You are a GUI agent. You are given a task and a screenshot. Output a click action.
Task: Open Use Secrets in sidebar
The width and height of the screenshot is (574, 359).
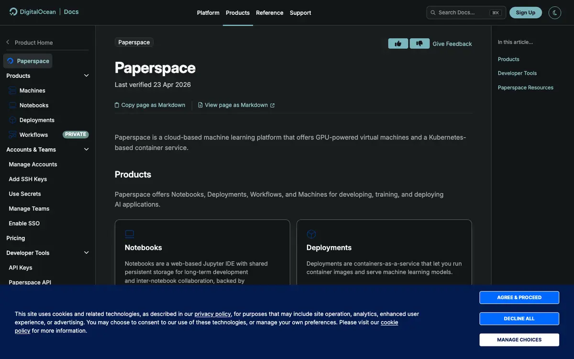pos(25,194)
